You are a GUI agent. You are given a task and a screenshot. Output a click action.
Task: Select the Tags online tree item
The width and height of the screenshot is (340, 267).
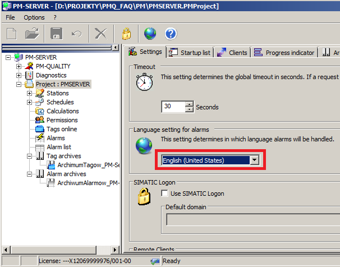click(62, 129)
